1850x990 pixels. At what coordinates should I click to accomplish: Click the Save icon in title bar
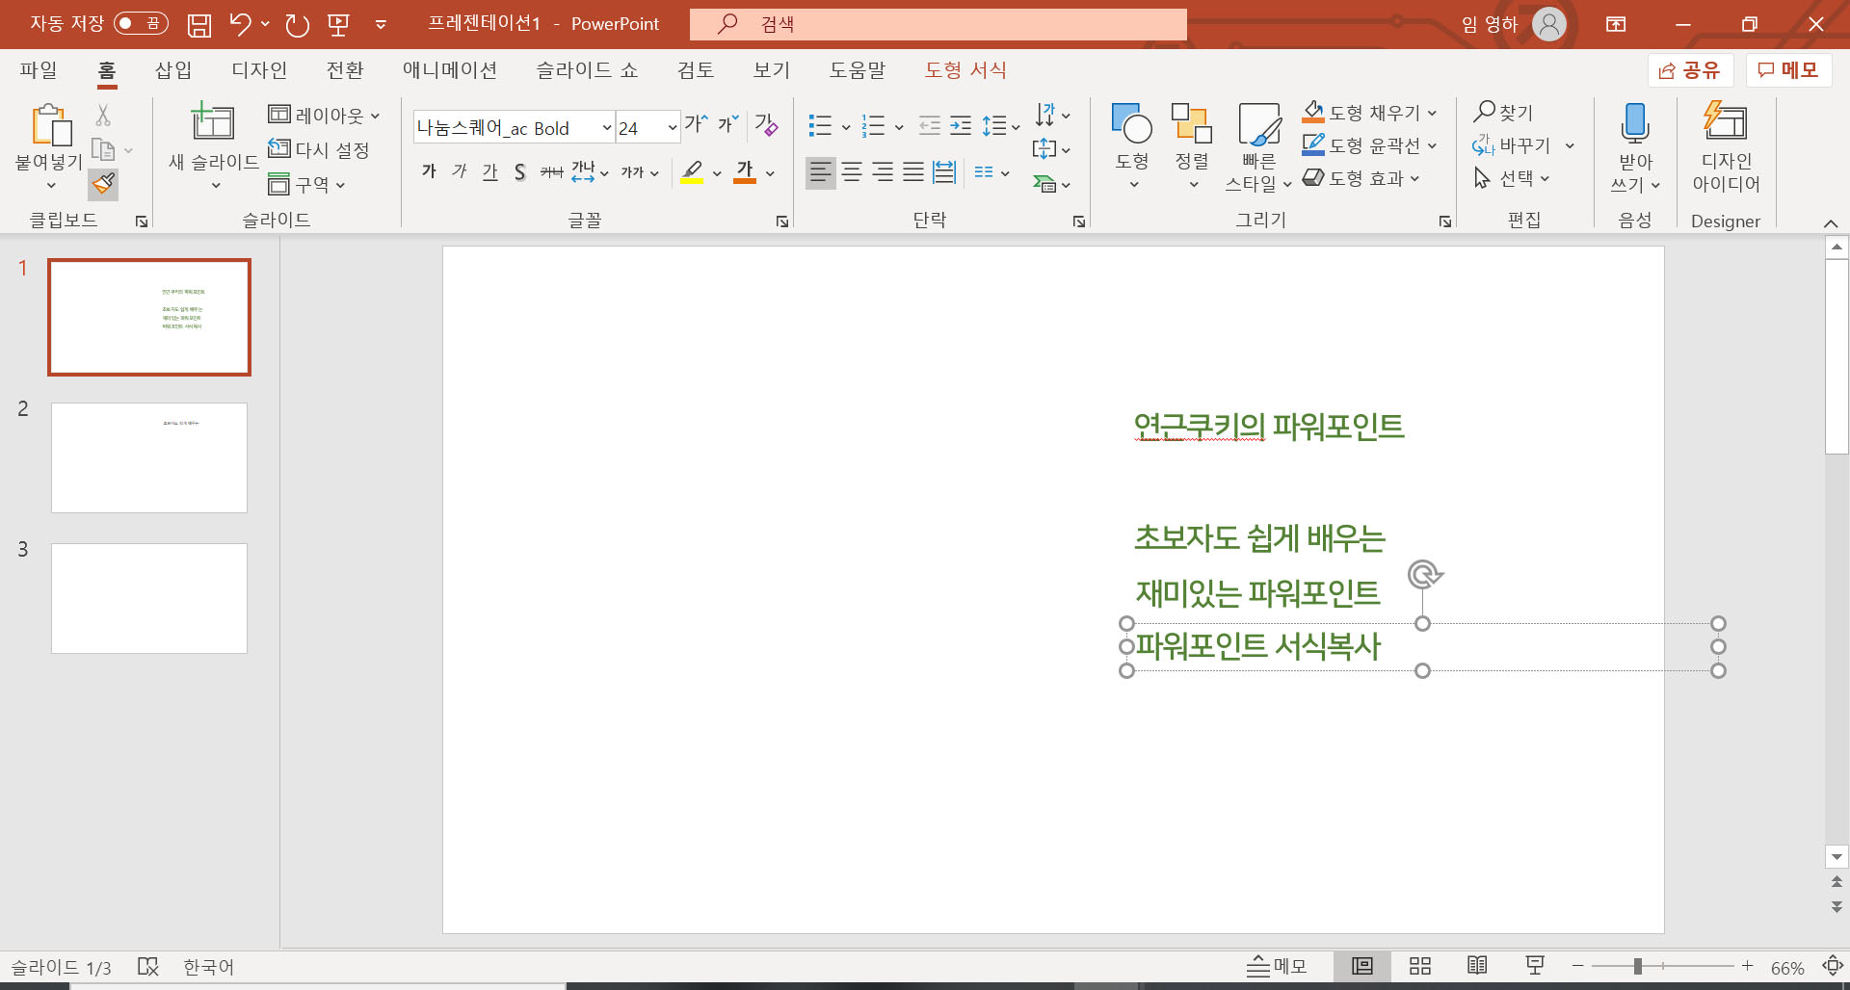point(199,24)
